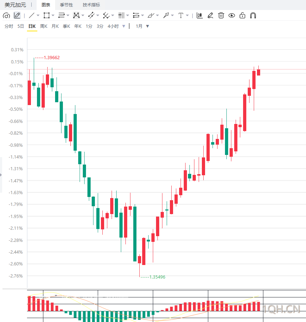
Task: Toggle the drawing pencil mode icon
Action: (17, 15)
